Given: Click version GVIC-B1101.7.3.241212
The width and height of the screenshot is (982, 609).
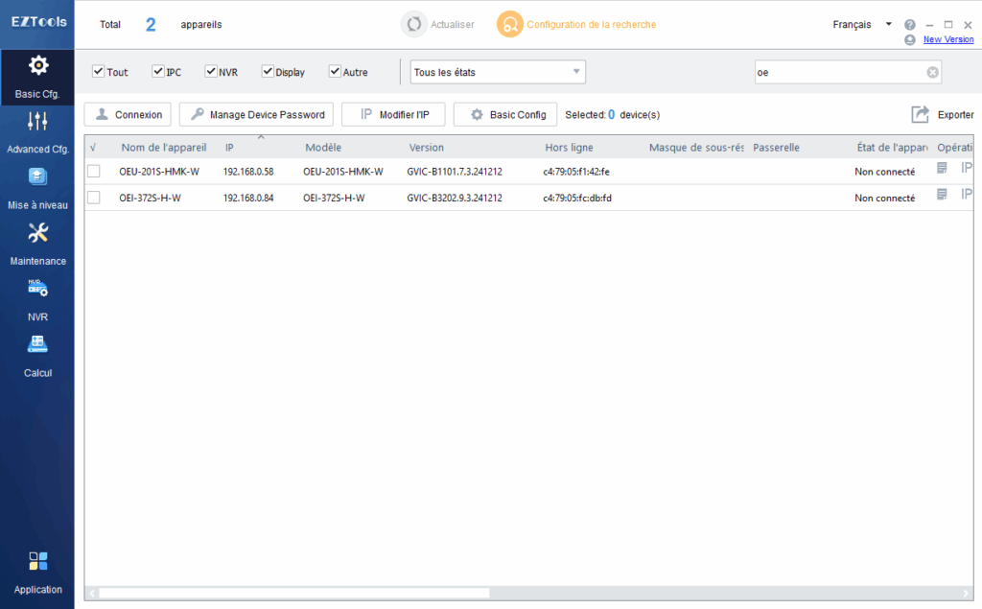Looking at the screenshot, I should (x=455, y=172).
